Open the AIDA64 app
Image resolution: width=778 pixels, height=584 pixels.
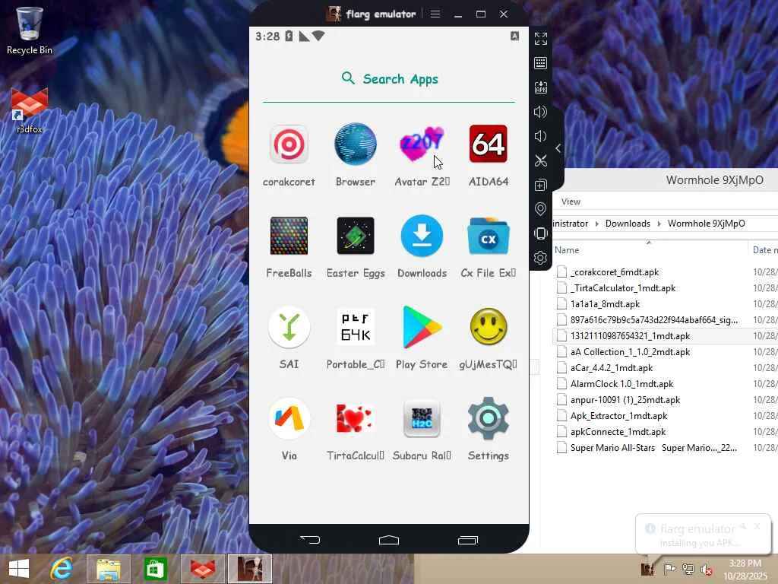(489, 144)
